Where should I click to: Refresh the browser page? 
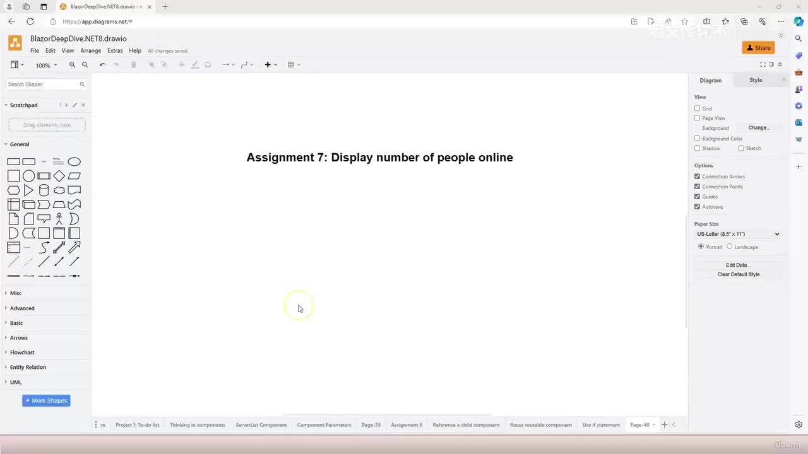pos(30,21)
